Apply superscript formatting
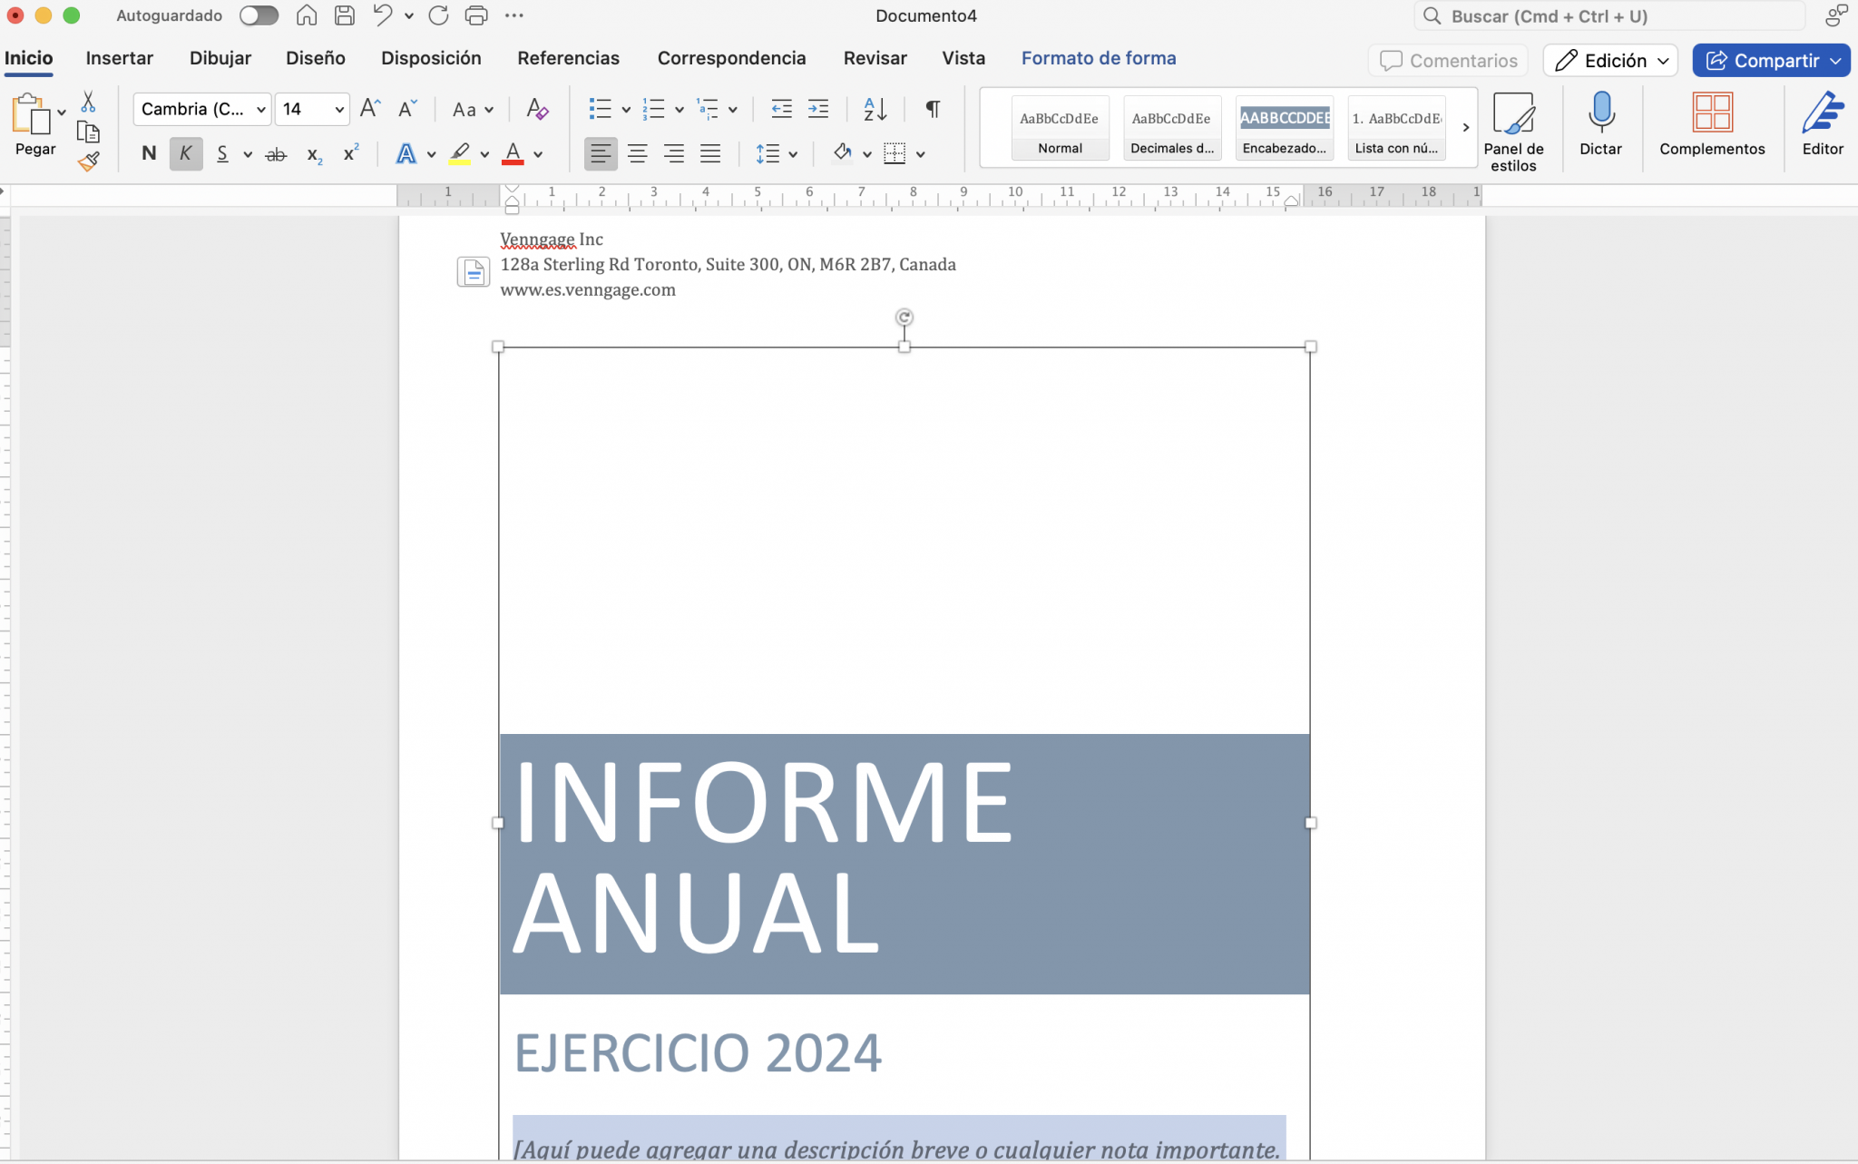Viewport: 1858px width, 1164px height. pyautogui.click(x=351, y=153)
